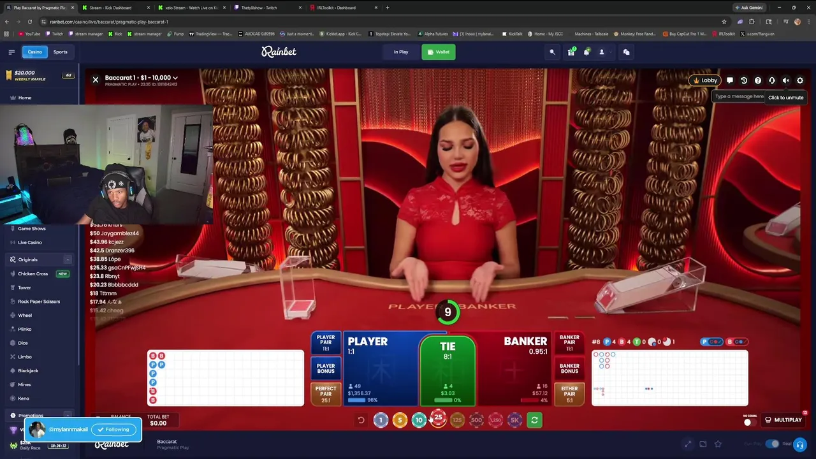This screenshot has width=816, height=459.
Task: Place Either Pair 5:1 bet
Action: click(x=569, y=393)
